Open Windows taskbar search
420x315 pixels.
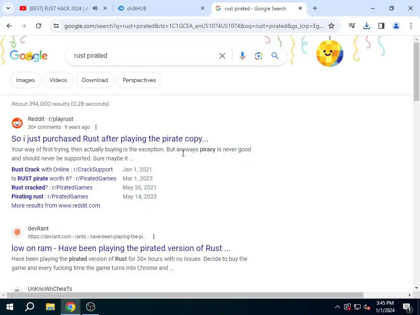tap(30, 307)
